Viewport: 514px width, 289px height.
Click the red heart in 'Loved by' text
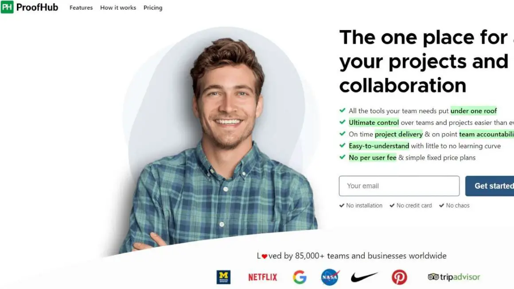264,256
